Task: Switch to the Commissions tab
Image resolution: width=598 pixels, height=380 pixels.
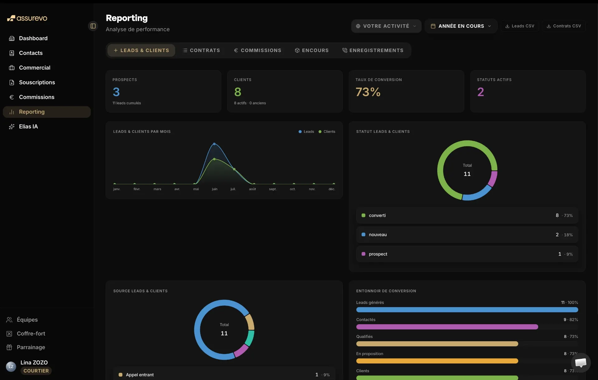Action: tap(258, 50)
